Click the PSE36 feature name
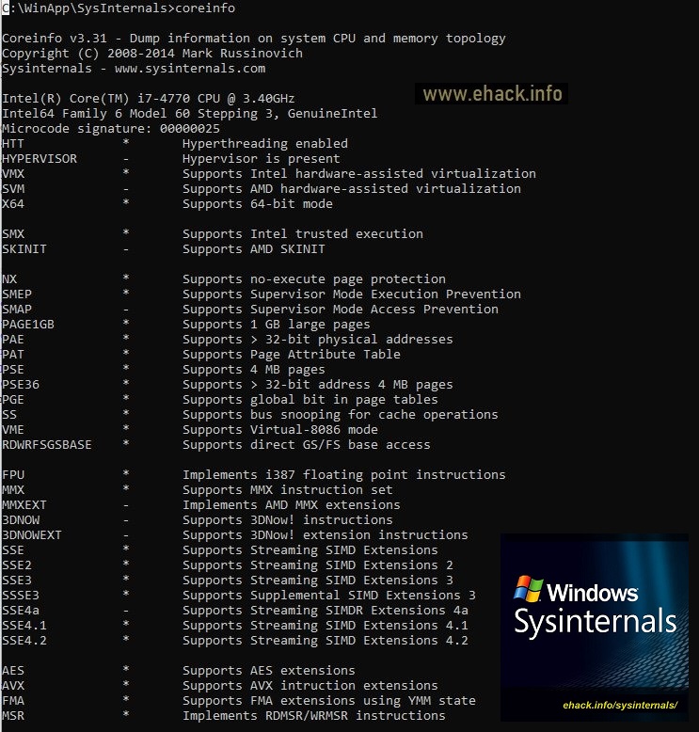Screen dimensions: 699x732 (21, 384)
